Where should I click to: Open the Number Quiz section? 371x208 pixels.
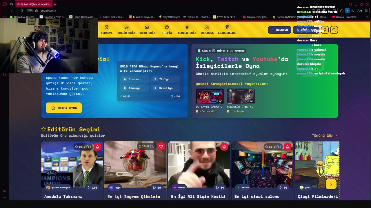187,30
